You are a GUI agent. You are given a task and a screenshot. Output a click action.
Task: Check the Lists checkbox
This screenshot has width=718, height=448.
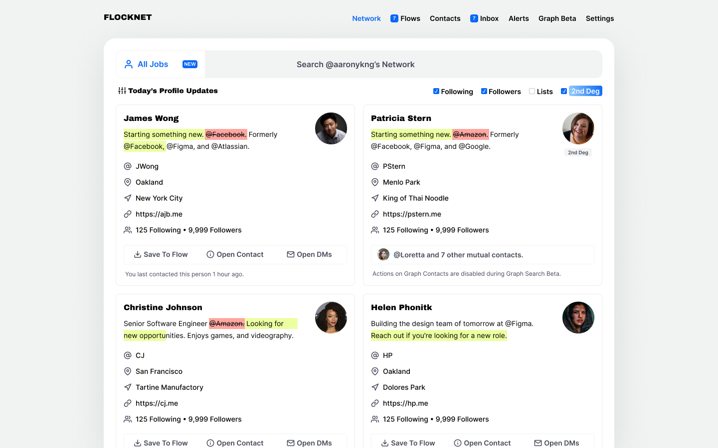pyautogui.click(x=532, y=91)
